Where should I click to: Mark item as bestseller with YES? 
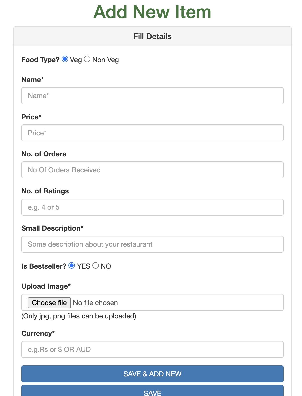[x=72, y=266]
